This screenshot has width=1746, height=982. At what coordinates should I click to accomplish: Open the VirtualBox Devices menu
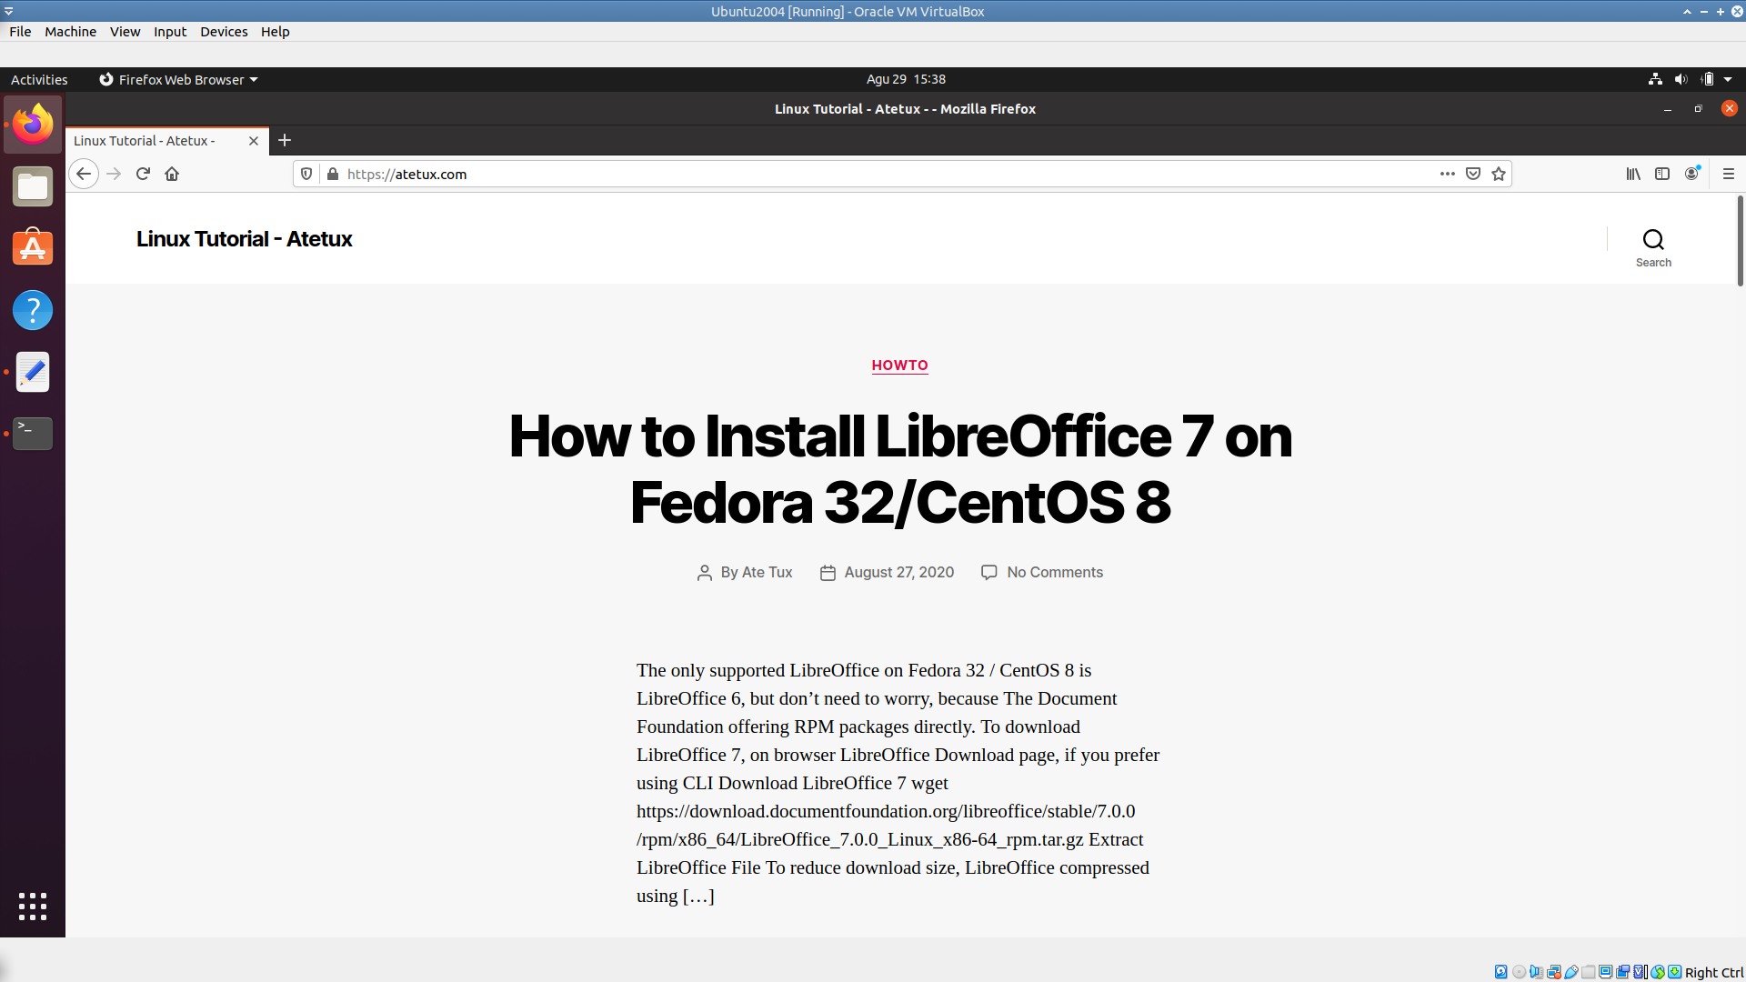point(224,31)
